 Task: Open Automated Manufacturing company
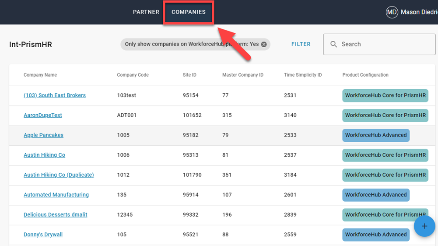(56, 195)
